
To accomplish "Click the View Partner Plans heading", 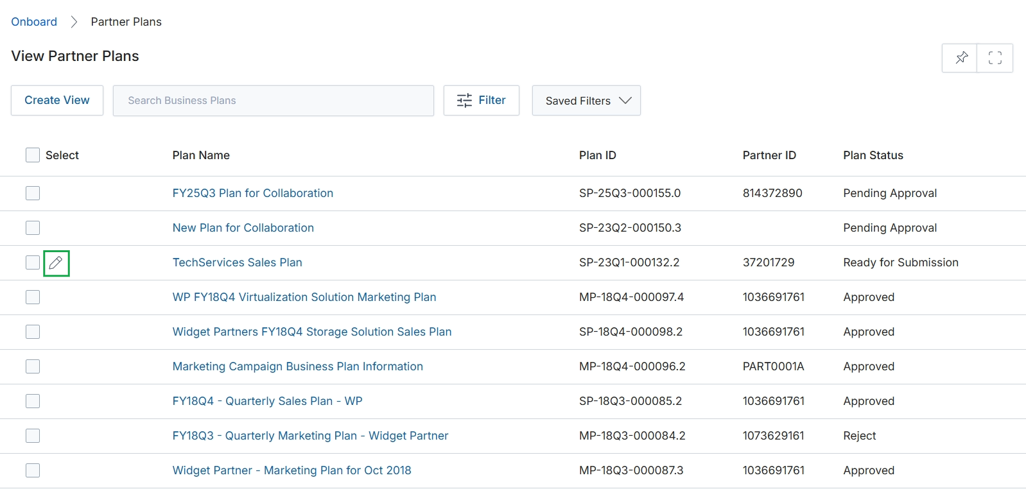I will coord(75,56).
